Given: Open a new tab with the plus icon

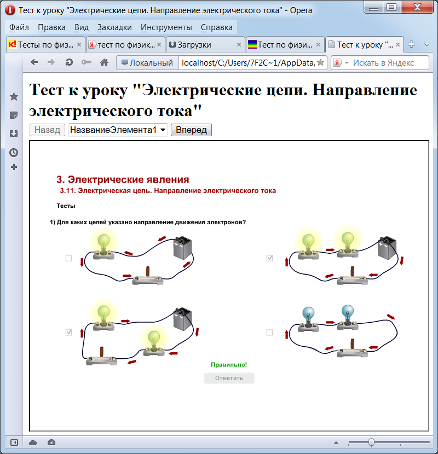Looking at the screenshot, I should point(411,44).
